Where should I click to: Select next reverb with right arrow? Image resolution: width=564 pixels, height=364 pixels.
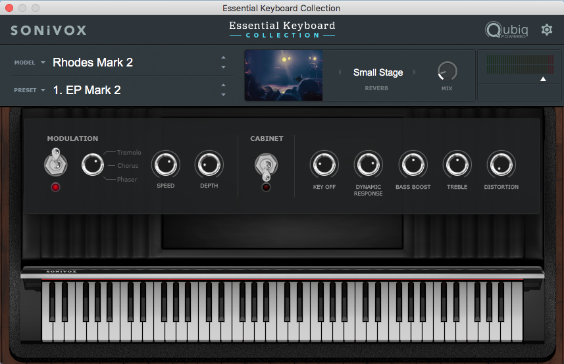tap(415, 72)
